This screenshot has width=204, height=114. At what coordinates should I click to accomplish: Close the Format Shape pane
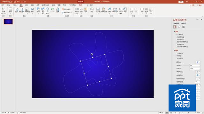pos(201,20)
